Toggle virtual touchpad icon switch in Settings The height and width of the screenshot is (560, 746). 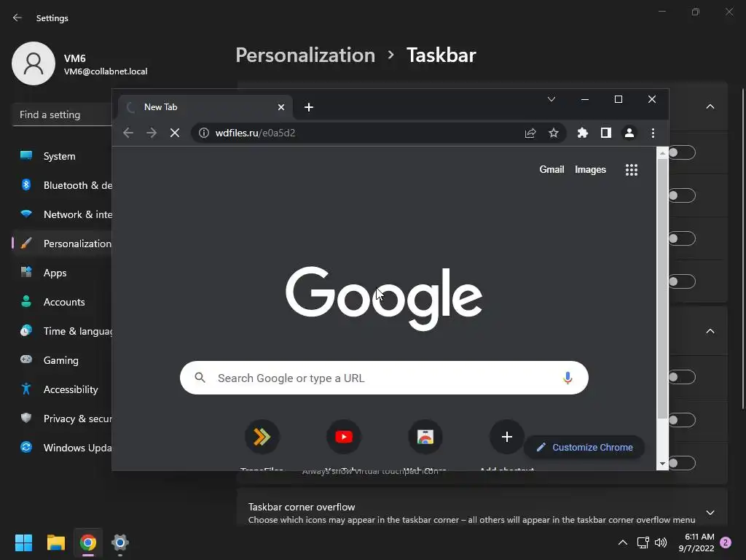pyautogui.click(x=682, y=463)
